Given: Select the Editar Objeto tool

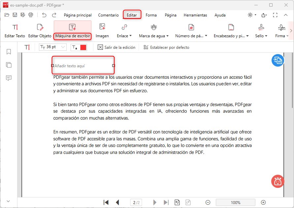Looking at the screenshot, I should coord(40,31).
